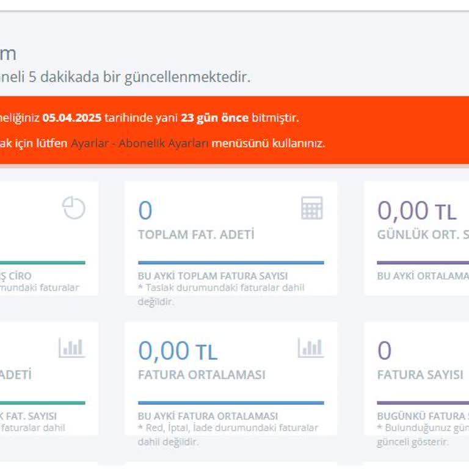The image size is (469, 469).
Task: Click the BU AYKİ FATURA ORTALAMASI label
Action: click(x=208, y=416)
